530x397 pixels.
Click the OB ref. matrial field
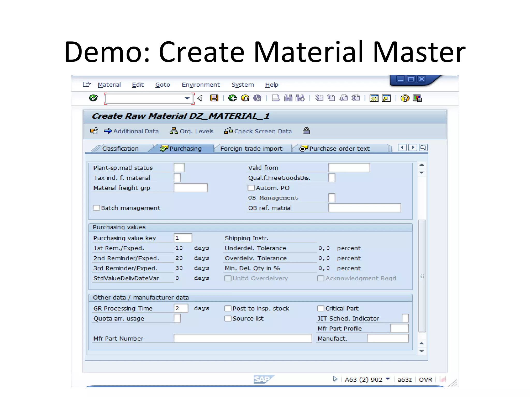364,208
